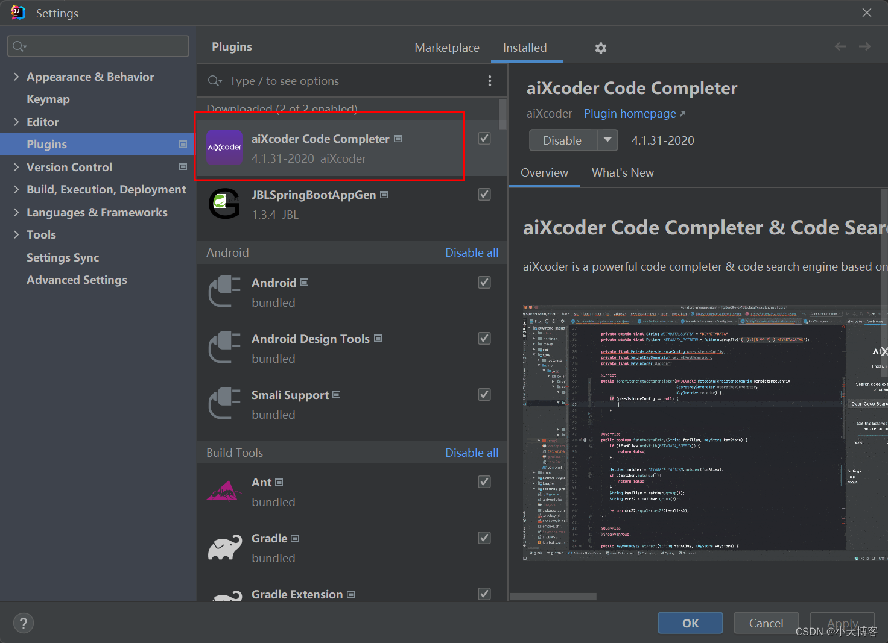The height and width of the screenshot is (643, 888).
Task: Open the Keymap settings page
Action: 48,99
